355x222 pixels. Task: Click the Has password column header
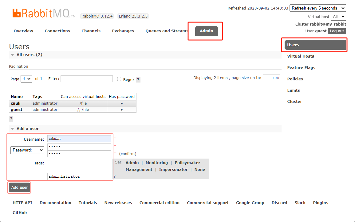tap(122, 96)
